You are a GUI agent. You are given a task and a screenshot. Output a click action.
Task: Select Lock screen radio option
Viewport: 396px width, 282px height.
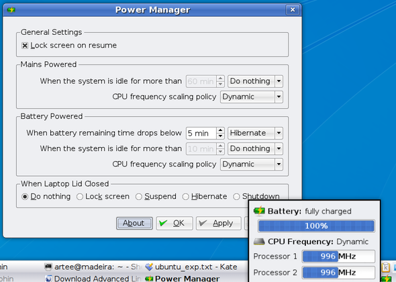point(80,197)
